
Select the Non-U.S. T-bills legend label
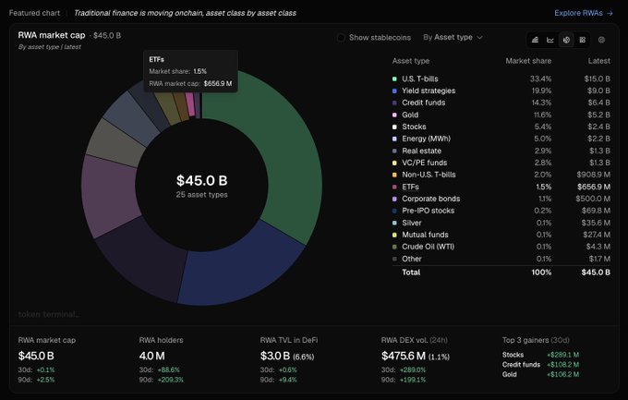point(429,175)
